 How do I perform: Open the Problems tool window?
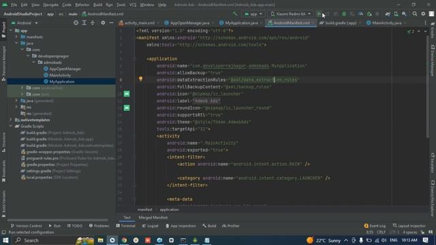[x=99, y=226]
